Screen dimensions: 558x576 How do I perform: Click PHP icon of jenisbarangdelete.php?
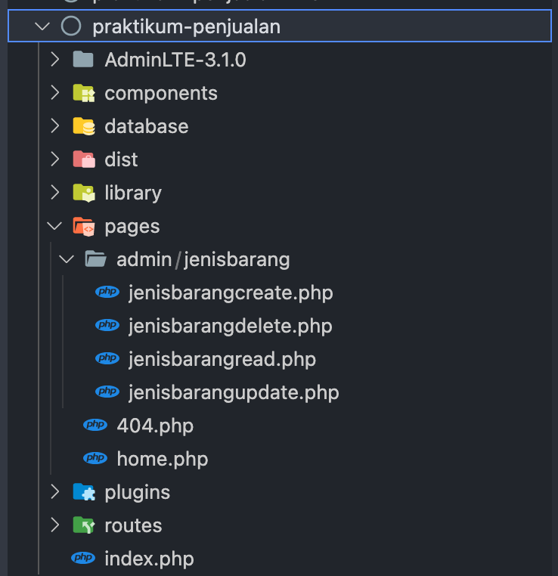(107, 325)
